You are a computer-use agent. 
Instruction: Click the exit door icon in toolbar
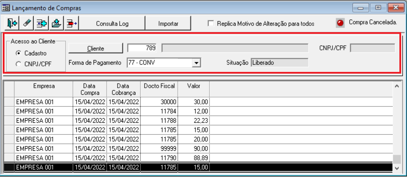click(12, 24)
